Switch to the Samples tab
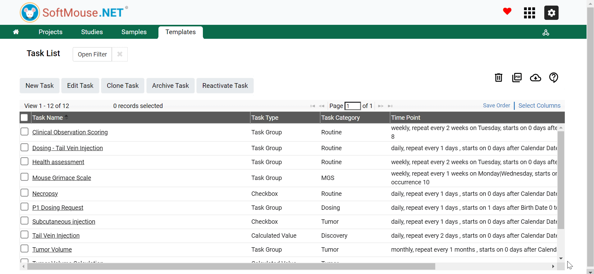The height and width of the screenshot is (274, 594). (x=134, y=32)
